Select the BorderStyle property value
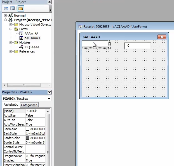The height and width of the screenshot is (166, 174). click(36, 142)
